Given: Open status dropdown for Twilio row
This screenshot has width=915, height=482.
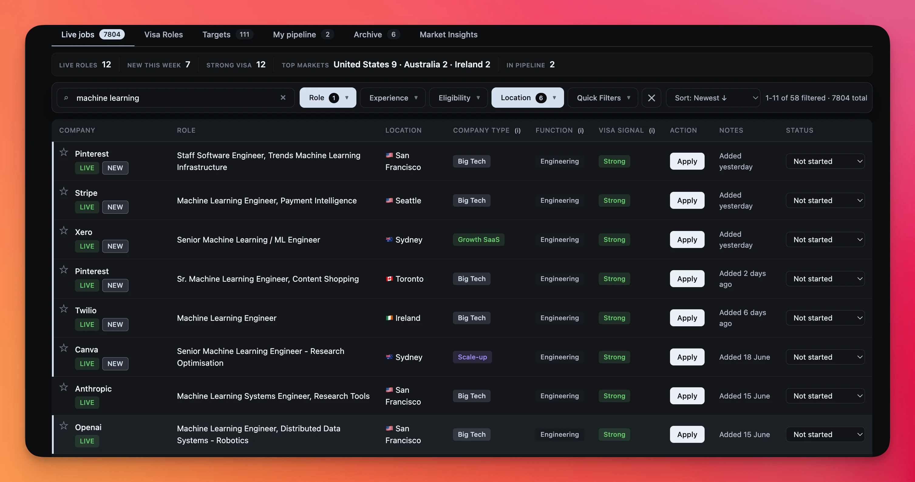Looking at the screenshot, I should (x=825, y=318).
